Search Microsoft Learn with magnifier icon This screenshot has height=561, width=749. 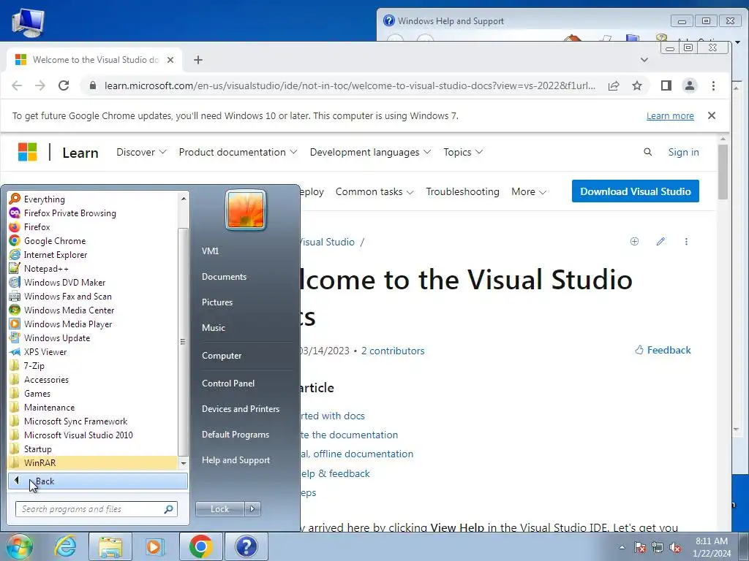point(647,152)
